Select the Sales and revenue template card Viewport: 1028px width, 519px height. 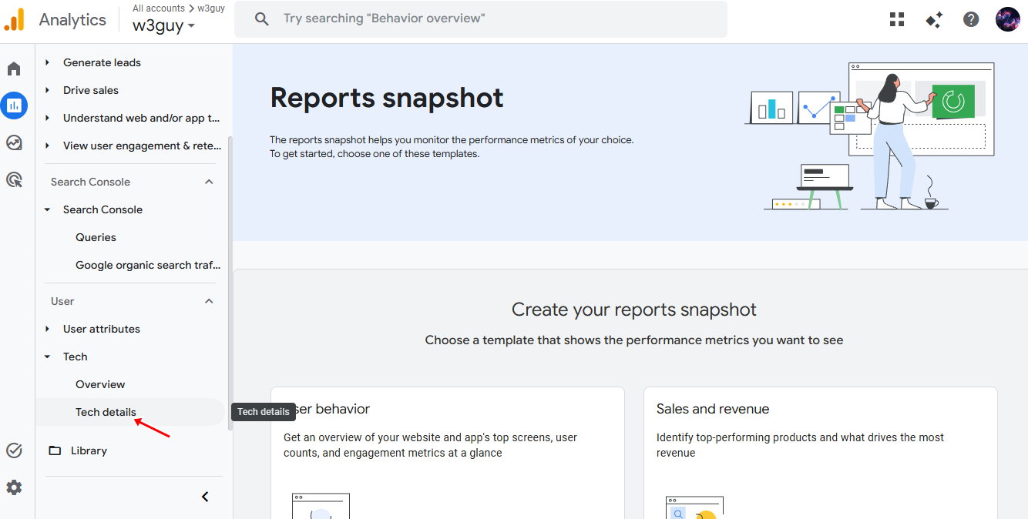[x=821, y=453]
